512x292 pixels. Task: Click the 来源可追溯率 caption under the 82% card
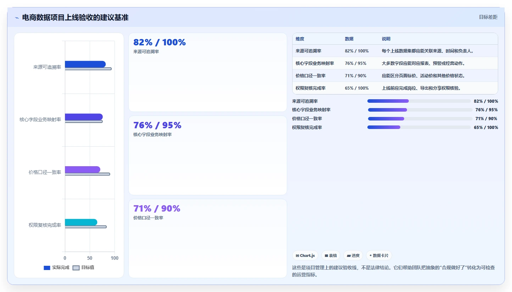tap(146, 52)
